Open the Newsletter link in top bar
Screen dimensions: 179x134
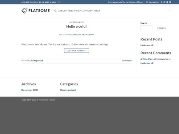click(152, 2)
